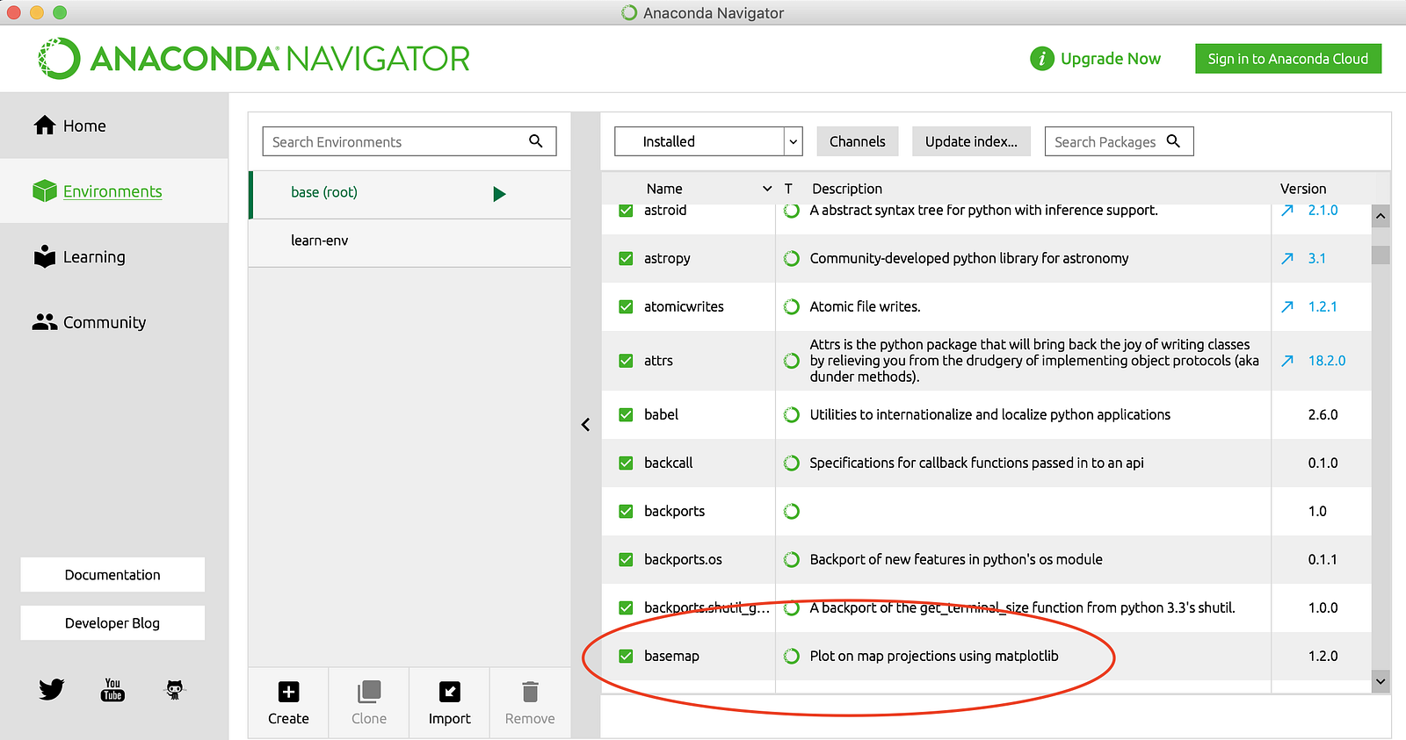Click the Upgrade Now link

tap(1111, 59)
